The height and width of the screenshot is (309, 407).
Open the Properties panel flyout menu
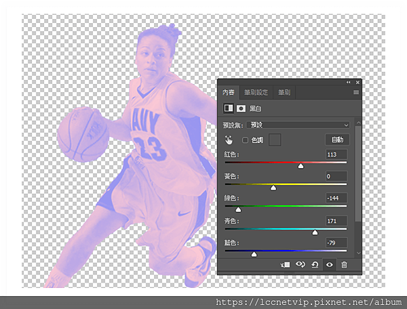pos(356,92)
